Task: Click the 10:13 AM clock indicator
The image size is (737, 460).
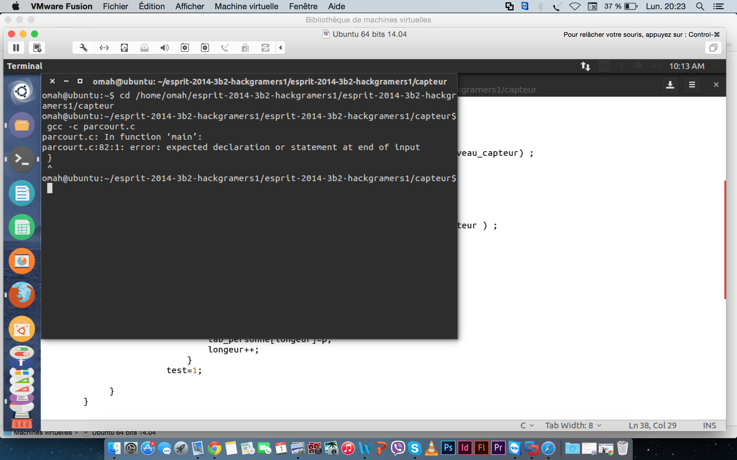Action: click(x=687, y=66)
